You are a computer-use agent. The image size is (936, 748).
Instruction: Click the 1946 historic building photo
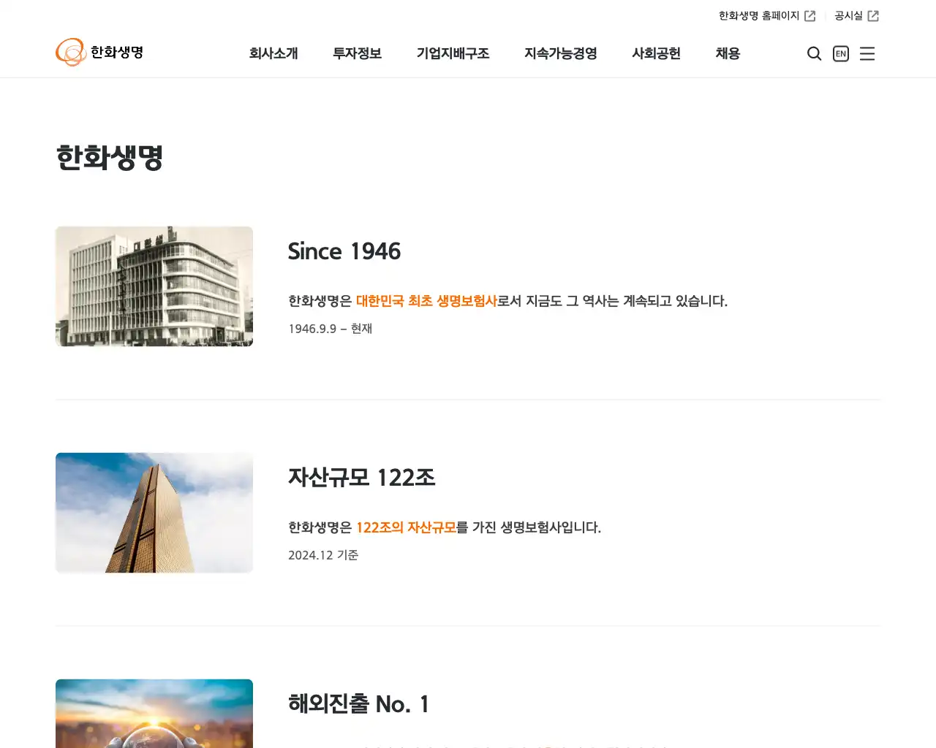[x=154, y=286]
